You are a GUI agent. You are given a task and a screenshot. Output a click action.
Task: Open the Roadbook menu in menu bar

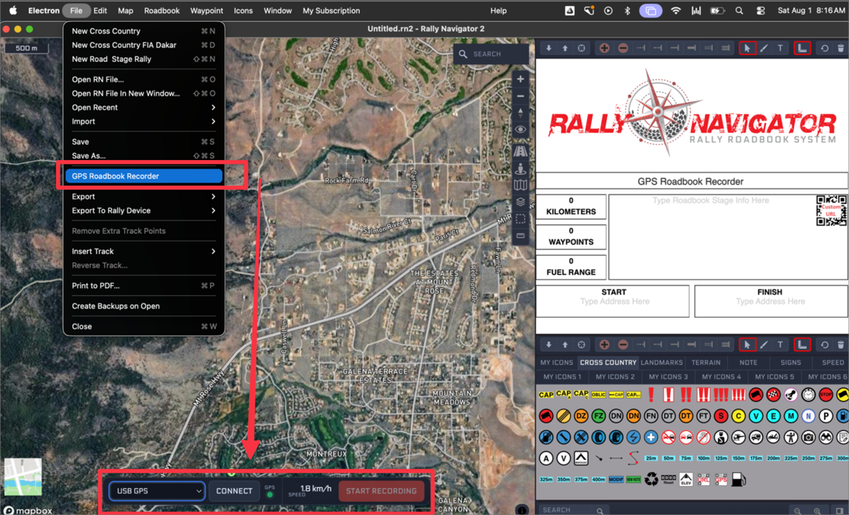(x=162, y=10)
